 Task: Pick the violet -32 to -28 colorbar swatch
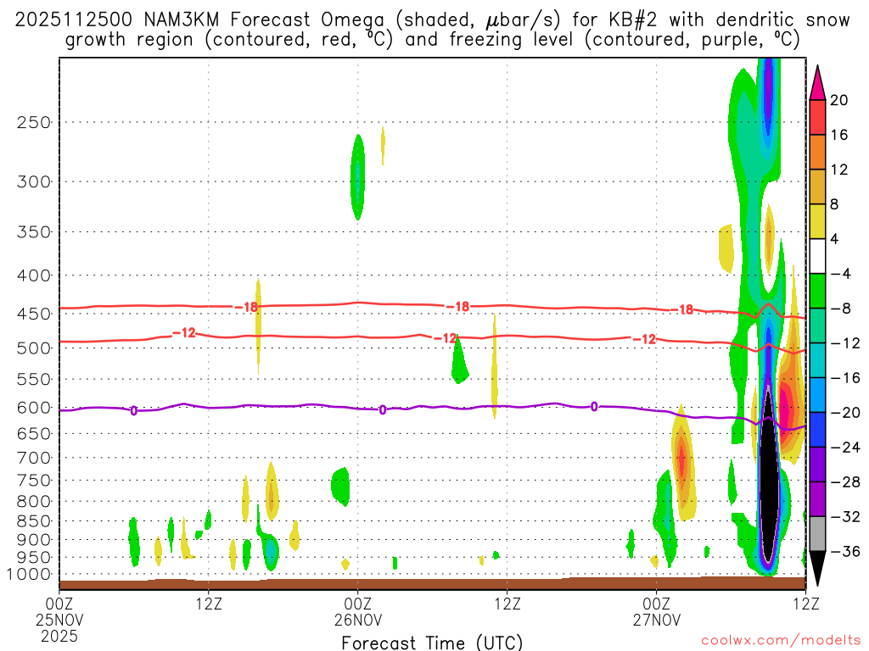click(x=817, y=499)
